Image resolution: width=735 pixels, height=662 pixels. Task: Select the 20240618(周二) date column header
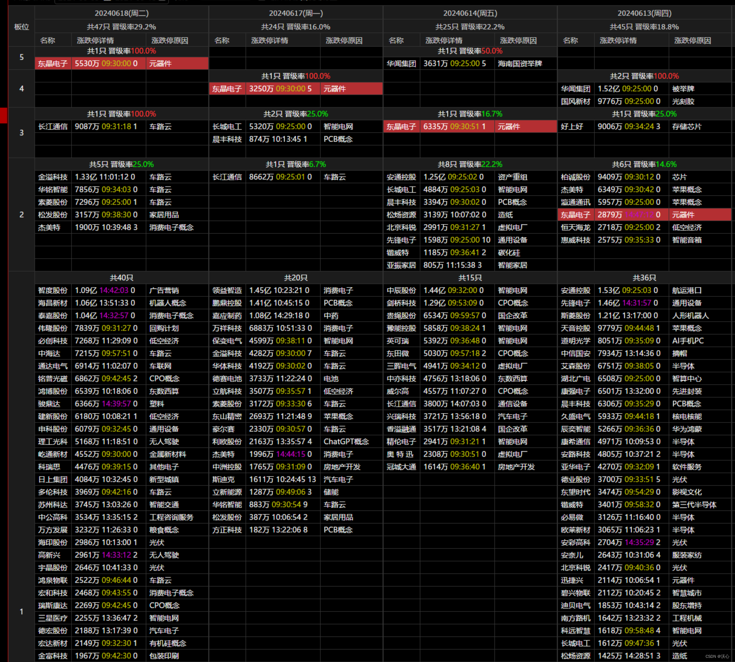pyautogui.click(x=121, y=13)
